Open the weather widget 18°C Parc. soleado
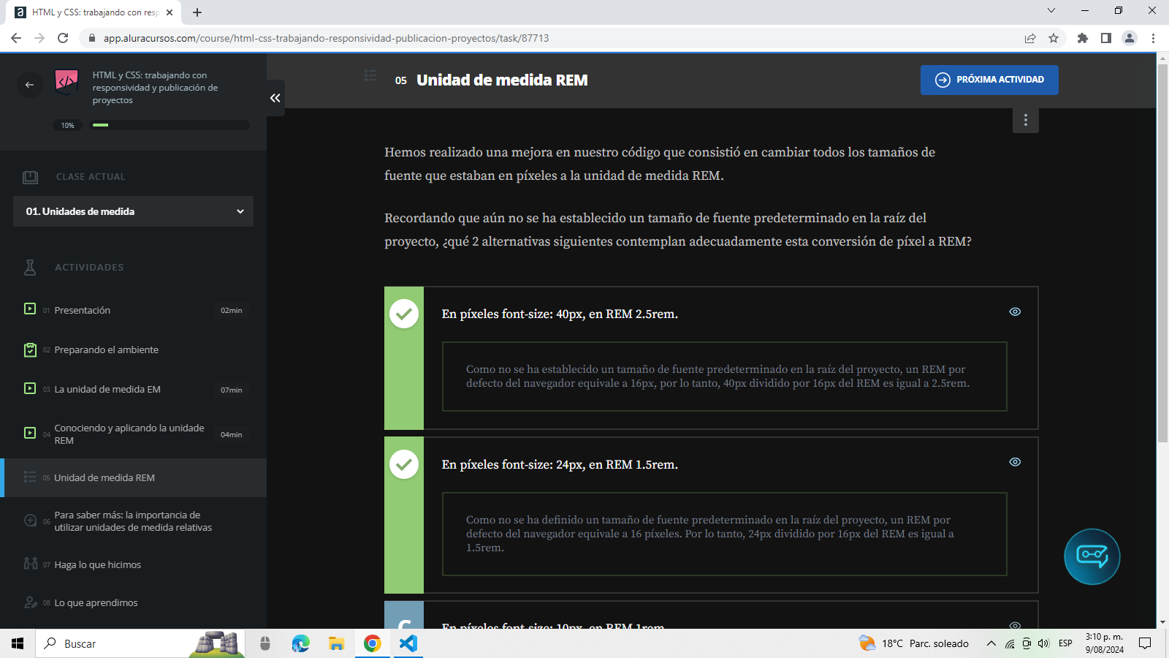The image size is (1169, 658). coord(914,643)
